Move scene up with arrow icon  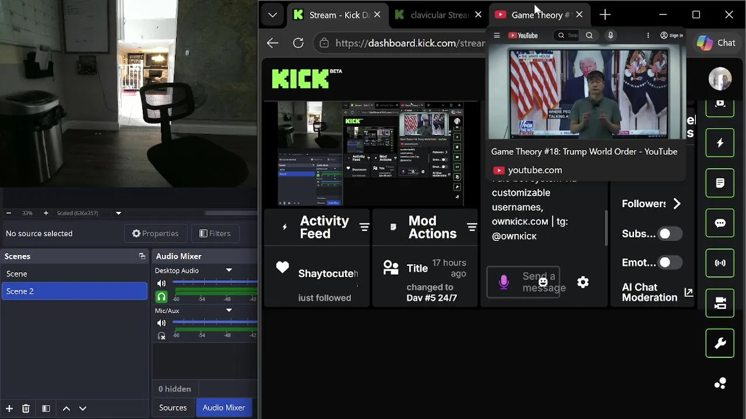pos(66,409)
